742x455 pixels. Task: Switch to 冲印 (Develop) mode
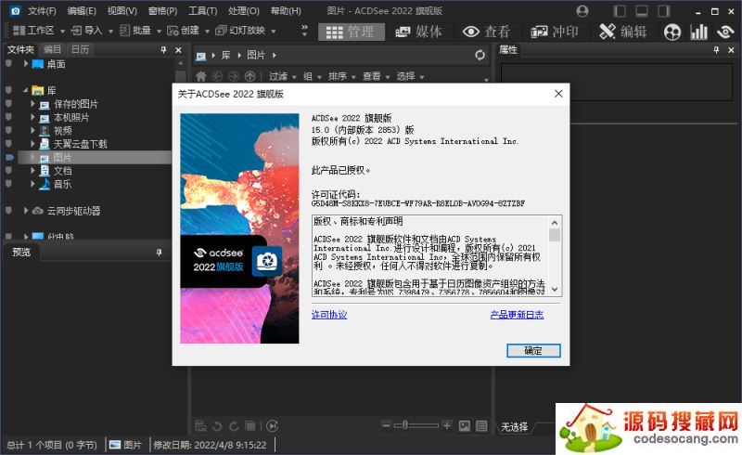pyautogui.click(x=554, y=32)
